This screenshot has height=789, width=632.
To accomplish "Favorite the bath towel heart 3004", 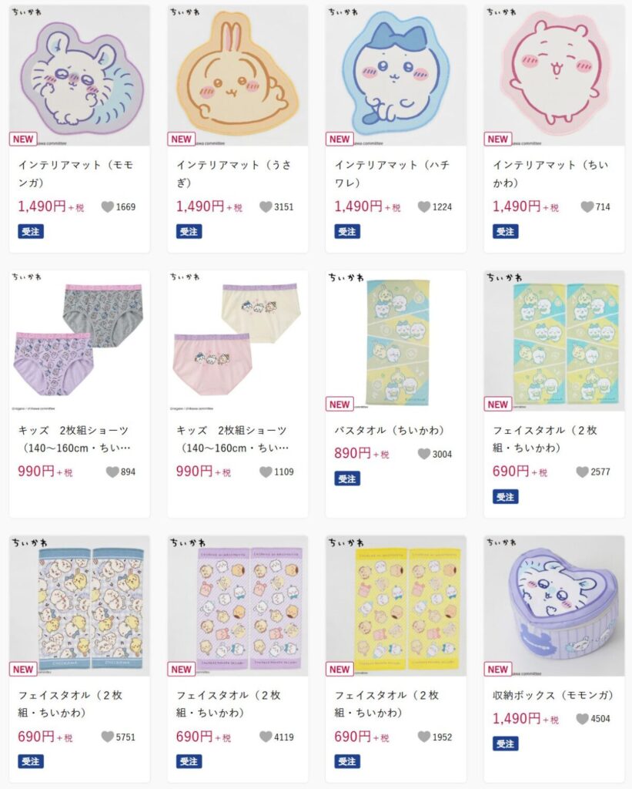I will click(424, 454).
